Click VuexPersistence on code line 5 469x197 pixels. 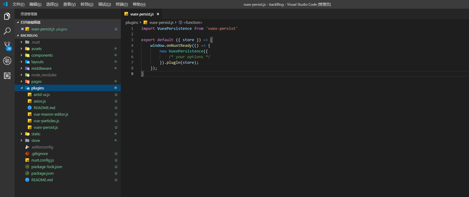(x=186, y=51)
